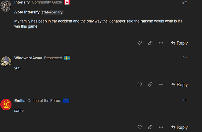Open Intensify's profile avatar
This screenshot has width=202, height=132.
coord(6,6)
